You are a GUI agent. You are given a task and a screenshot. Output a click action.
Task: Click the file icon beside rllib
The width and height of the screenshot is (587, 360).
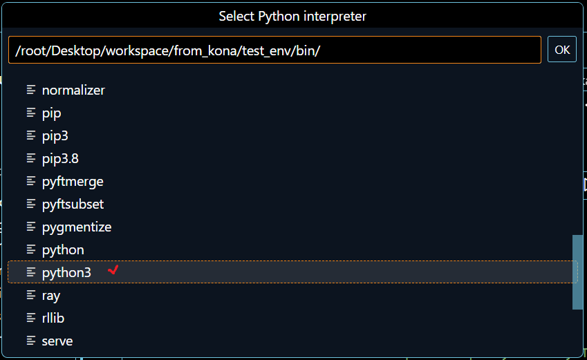pos(31,318)
